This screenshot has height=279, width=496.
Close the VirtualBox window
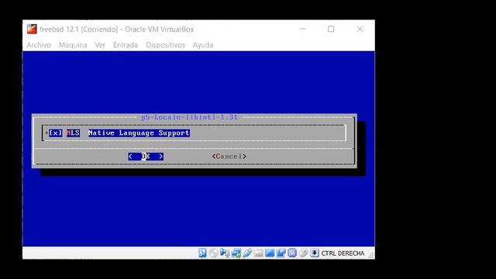tap(360, 29)
